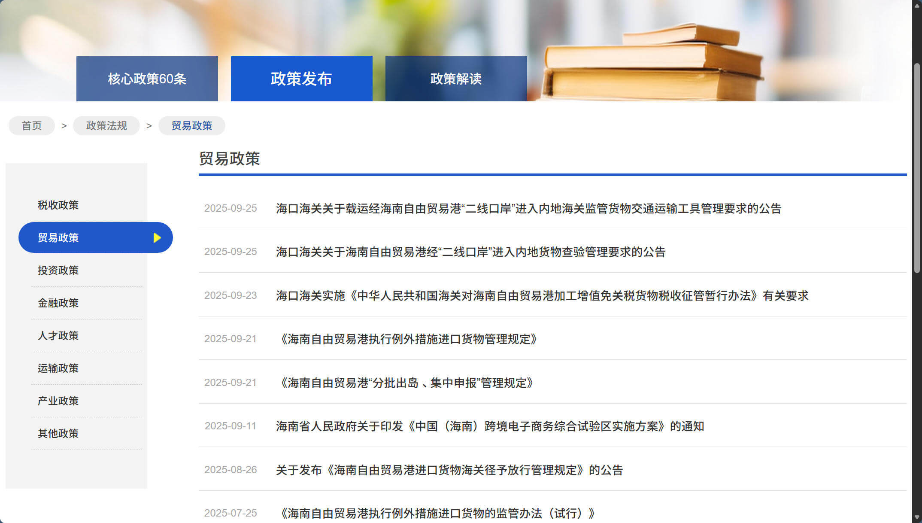Go to 首页 in breadcrumb
The image size is (922, 523).
32,126
